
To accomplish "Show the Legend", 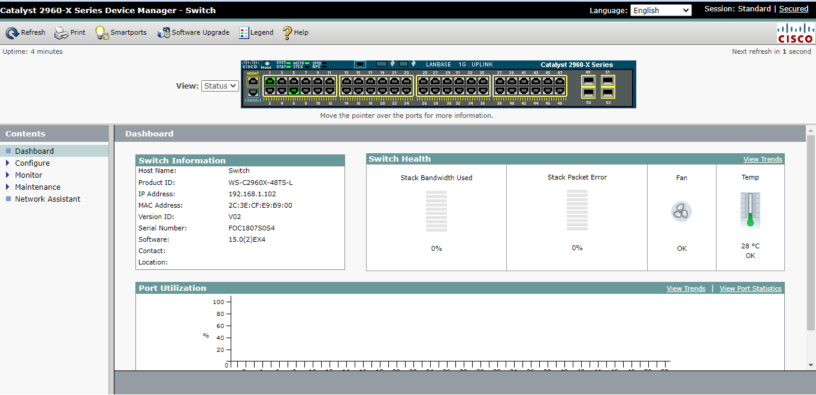I will (x=244, y=33).
